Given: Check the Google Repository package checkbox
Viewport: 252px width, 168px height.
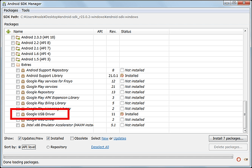Looking at the screenshot, I should [x=18, y=92].
